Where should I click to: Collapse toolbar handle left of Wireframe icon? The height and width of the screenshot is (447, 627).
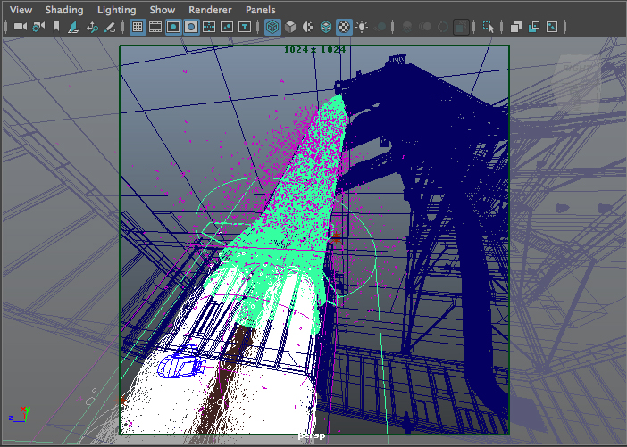pyautogui.click(x=258, y=27)
